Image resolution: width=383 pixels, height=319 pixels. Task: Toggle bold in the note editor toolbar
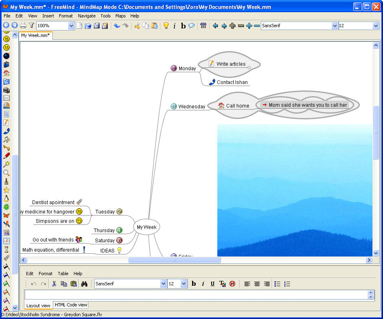[194, 284]
